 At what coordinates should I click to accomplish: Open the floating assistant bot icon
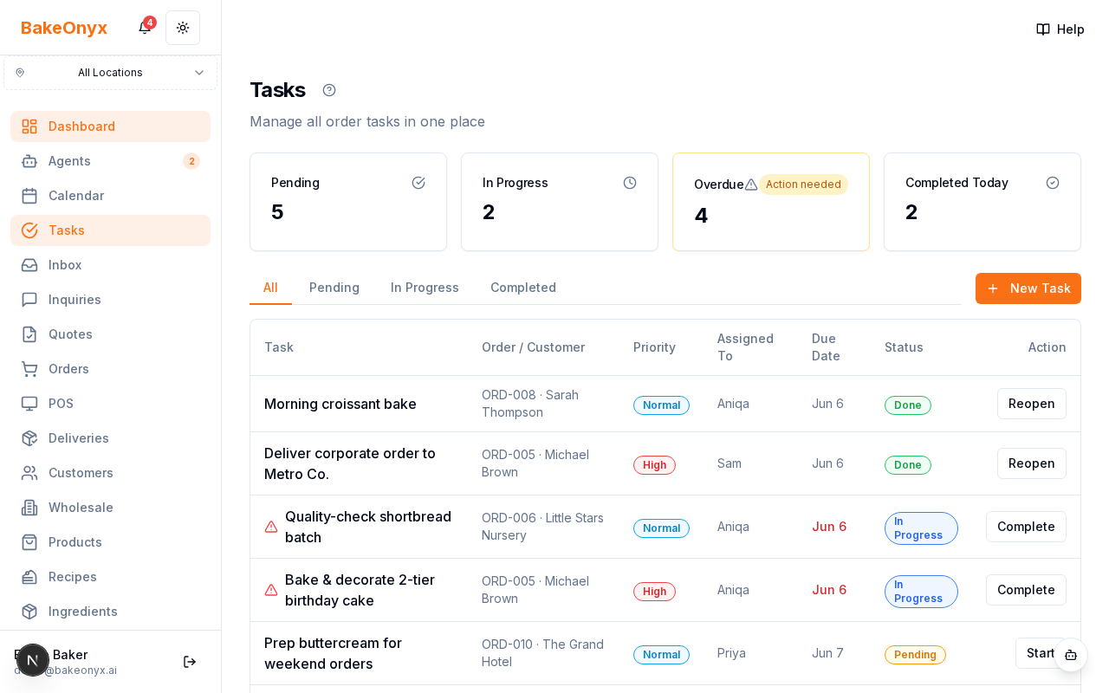tap(1071, 655)
